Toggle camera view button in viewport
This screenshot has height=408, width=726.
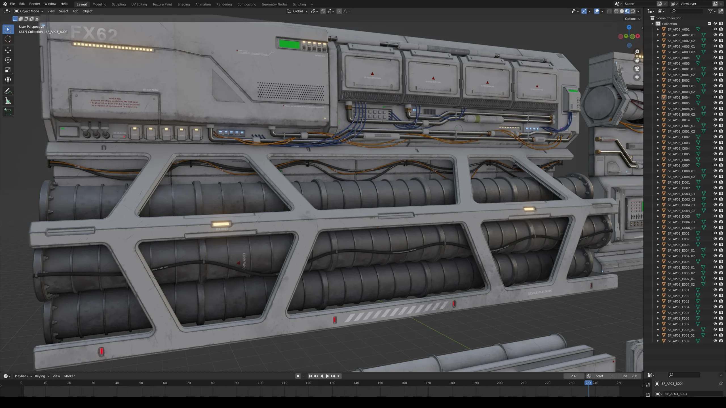tap(637, 69)
